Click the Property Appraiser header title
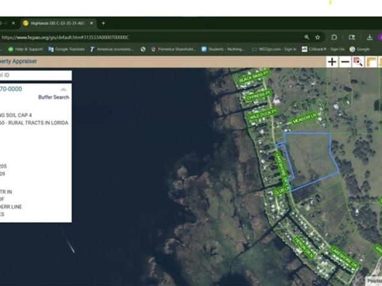This screenshot has height=286, width=382. [19, 61]
